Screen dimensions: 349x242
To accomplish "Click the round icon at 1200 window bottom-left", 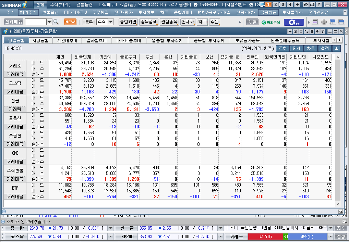I will 4,211.
